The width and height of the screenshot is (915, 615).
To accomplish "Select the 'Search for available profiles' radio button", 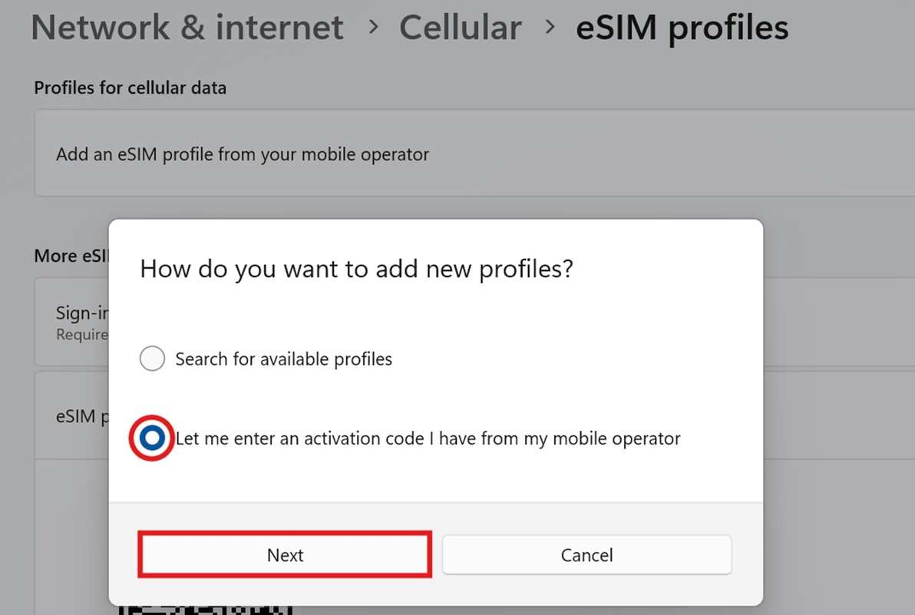I will (152, 359).
